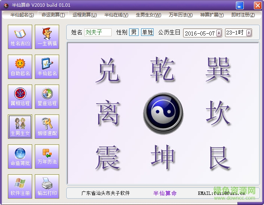The width and height of the screenshot is (264, 205).
Task: Click 输出打印 print output button
Action: pos(47,187)
